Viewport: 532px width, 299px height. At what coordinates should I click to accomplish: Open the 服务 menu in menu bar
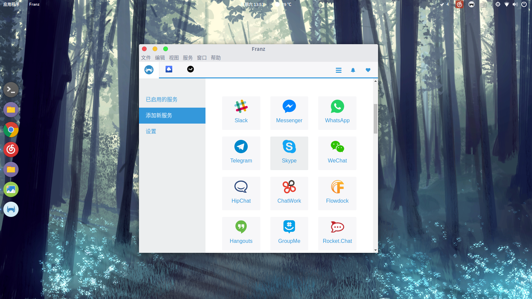pyautogui.click(x=188, y=58)
